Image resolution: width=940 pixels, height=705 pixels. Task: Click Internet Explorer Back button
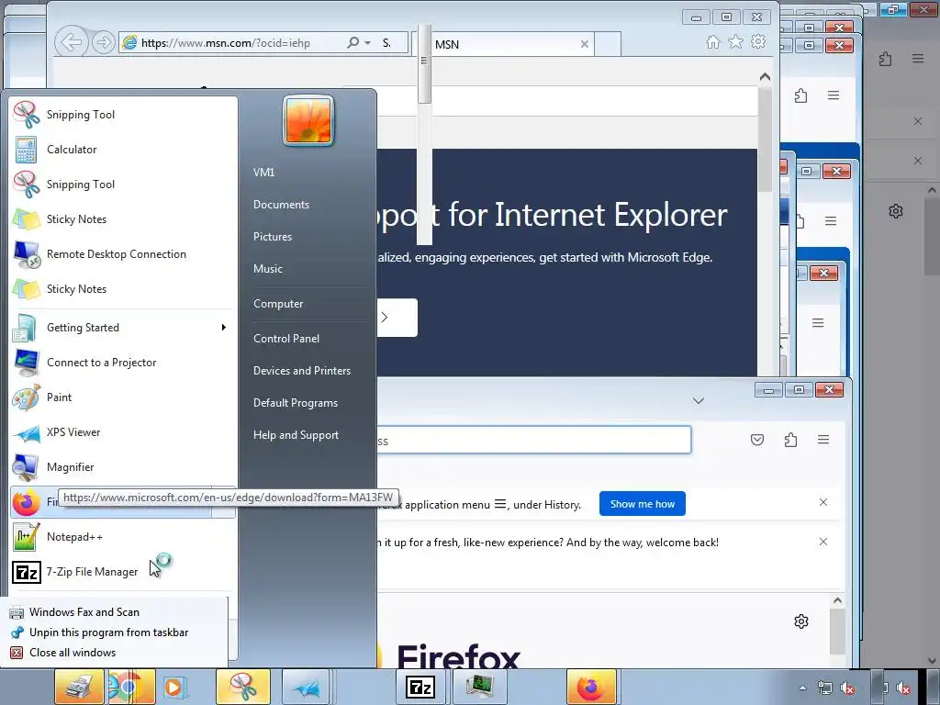point(72,42)
